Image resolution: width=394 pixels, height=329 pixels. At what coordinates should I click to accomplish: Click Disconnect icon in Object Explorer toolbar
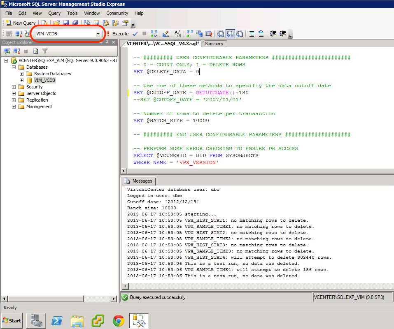tap(16, 51)
